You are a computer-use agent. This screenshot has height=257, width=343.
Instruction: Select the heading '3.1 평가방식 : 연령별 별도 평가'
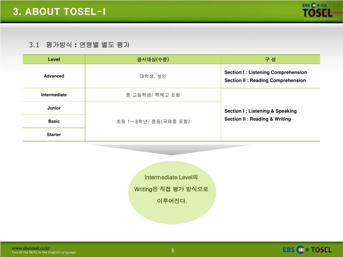79,45
